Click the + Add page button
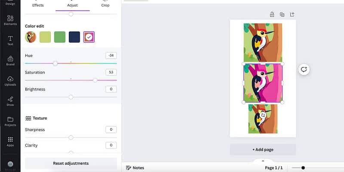The width and height of the screenshot is (344, 172). [263, 149]
